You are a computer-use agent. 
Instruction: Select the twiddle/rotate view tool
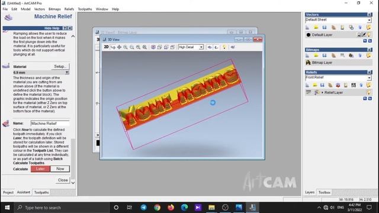(x=113, y=47)
